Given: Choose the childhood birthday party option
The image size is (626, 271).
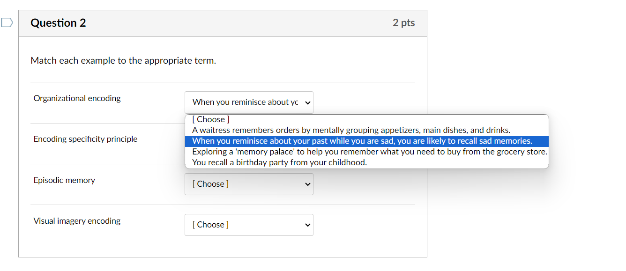Looking at the screenshot, I should click(279, 162).
